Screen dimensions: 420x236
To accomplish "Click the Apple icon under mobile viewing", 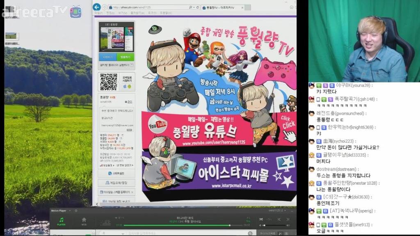I will coord(125,87).
